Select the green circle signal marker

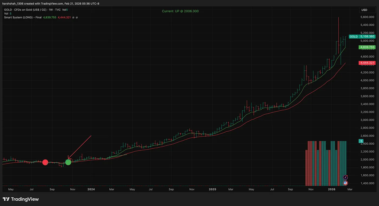[x=68, y=162]
